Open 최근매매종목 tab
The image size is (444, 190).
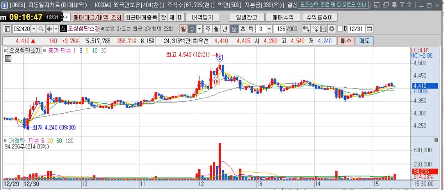coord(141,17)
